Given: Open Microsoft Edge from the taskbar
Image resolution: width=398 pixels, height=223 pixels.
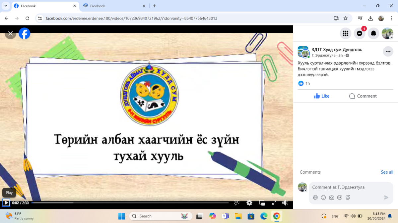Looking at the screenshot, I should pos(264,216).
